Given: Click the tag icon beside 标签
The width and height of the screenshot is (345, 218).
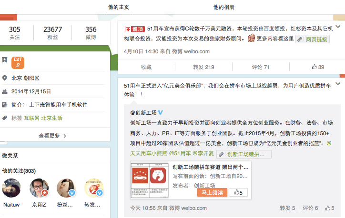Looking at the screenshot, I should pos(4,118).
